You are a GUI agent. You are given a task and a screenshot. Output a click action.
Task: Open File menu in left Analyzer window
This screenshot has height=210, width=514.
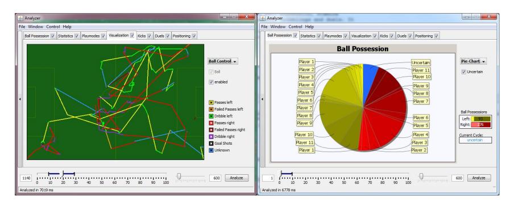tap(22, 27)
